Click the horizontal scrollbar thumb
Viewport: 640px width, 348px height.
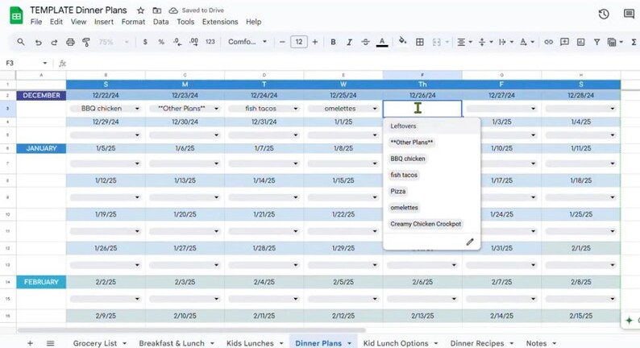pyautogui.click(x=191, y=330)
